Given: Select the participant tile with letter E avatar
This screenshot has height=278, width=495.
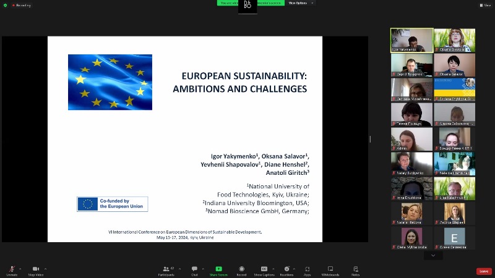Looking at the screenshot, I should click(455, 238).
